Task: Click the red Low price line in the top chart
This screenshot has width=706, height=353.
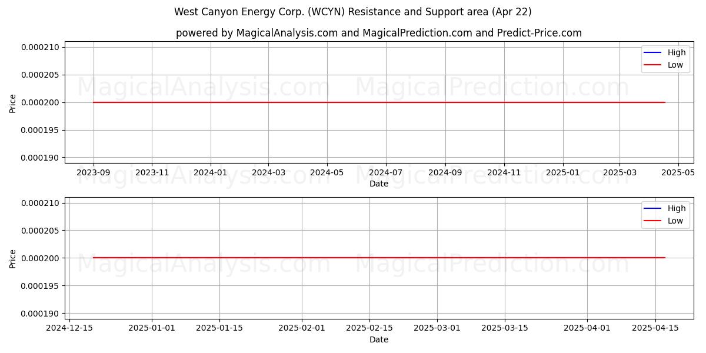Action: point(379,102)
